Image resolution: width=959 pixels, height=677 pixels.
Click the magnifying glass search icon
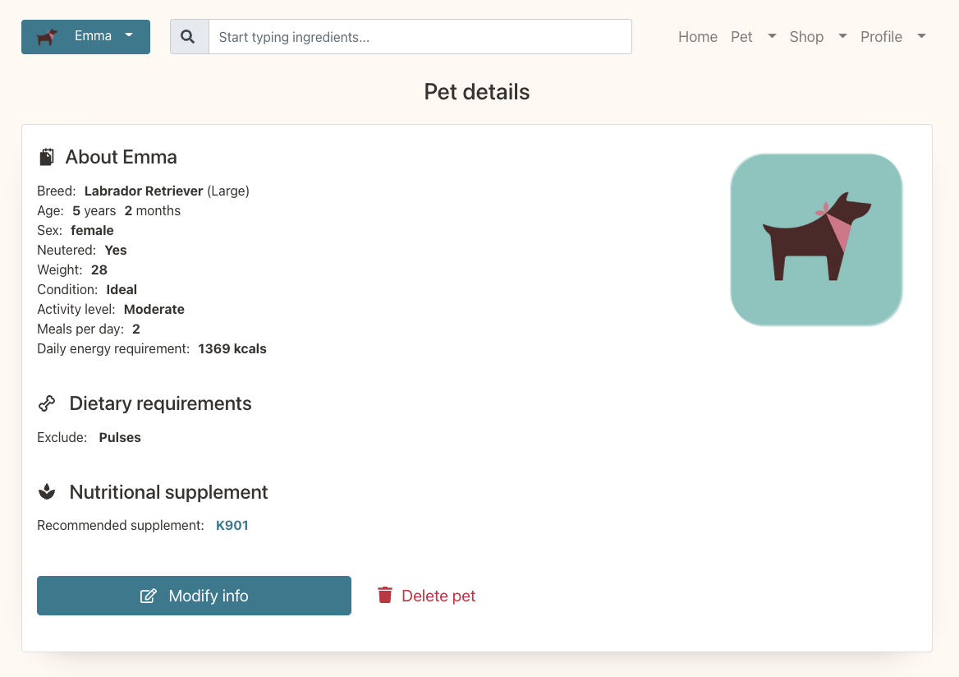pos(188,37)
